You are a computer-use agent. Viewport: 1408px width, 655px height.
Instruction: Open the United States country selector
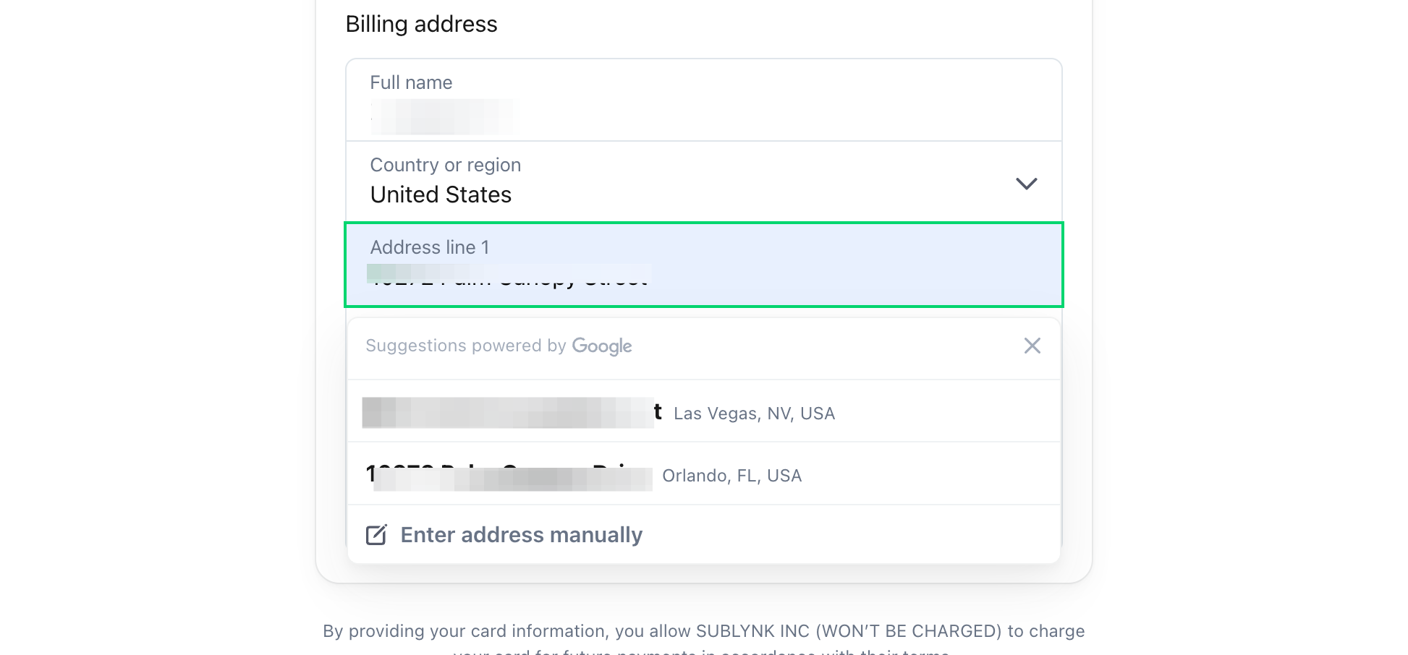click(704, 182)
